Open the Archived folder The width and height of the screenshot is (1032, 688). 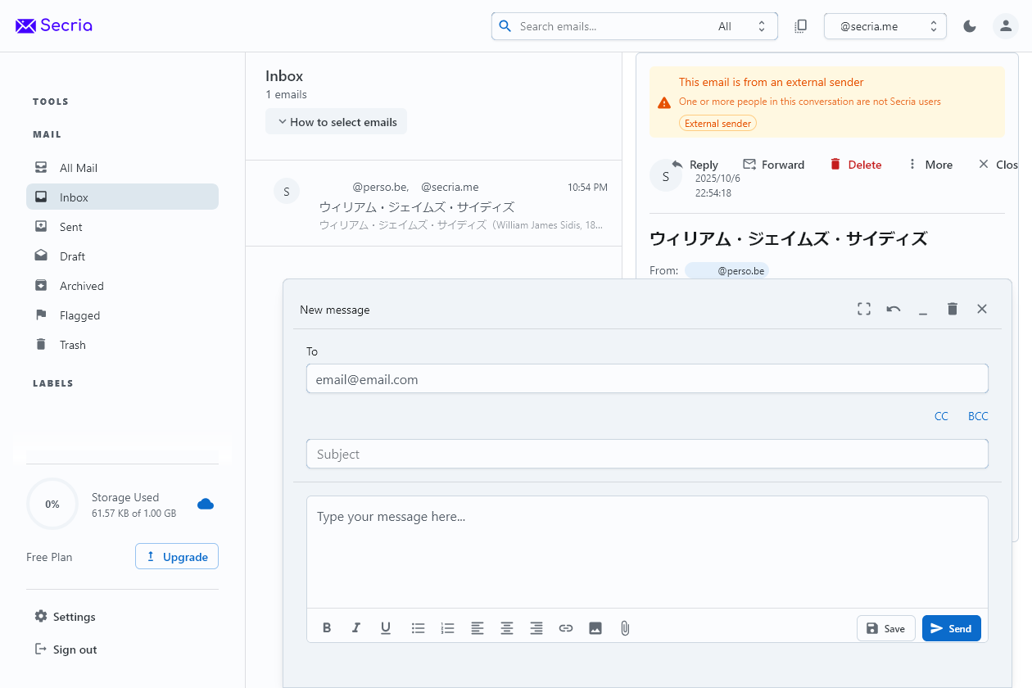[x=81, y=286]
